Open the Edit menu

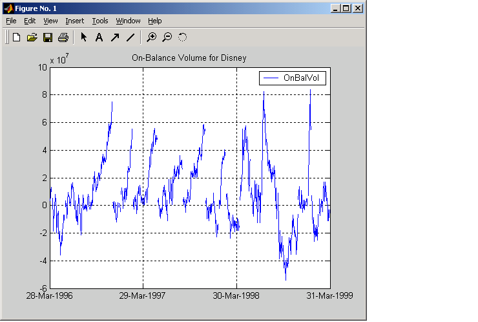(x=30, y=21)
